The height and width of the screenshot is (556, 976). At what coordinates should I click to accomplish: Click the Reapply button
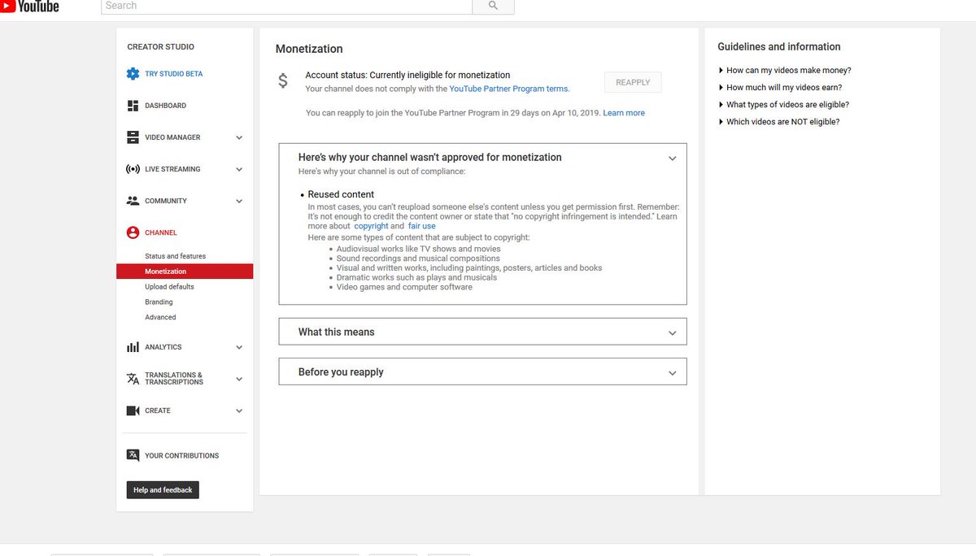[633, 82]
